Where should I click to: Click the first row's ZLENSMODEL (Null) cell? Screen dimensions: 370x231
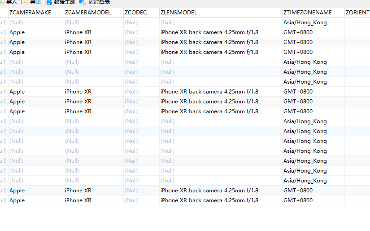tap(221, 22)
